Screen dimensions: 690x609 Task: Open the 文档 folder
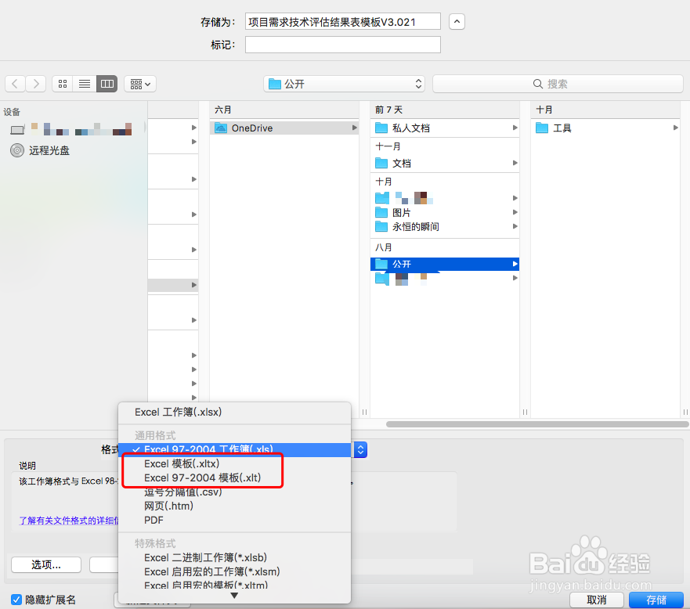[444, 163]
